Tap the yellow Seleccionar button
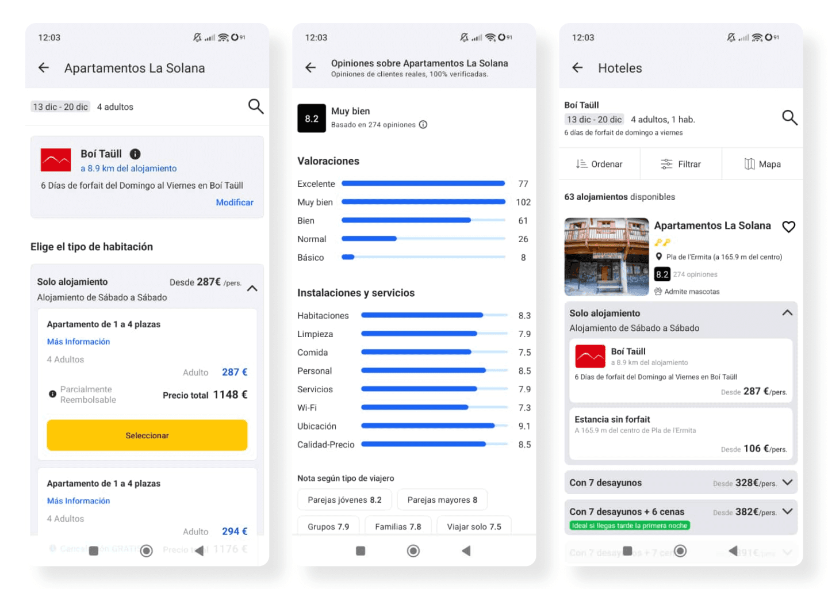Screen dimensions: 828x589 (x=147, y=435)
